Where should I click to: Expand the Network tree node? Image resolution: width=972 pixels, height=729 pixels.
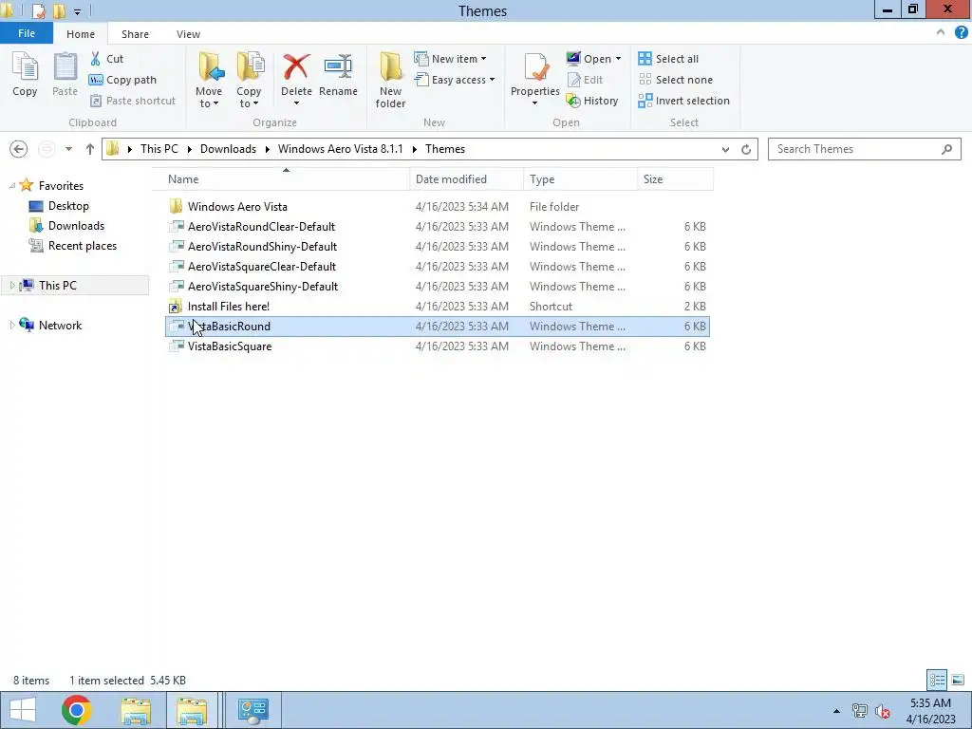pos(11,325)
